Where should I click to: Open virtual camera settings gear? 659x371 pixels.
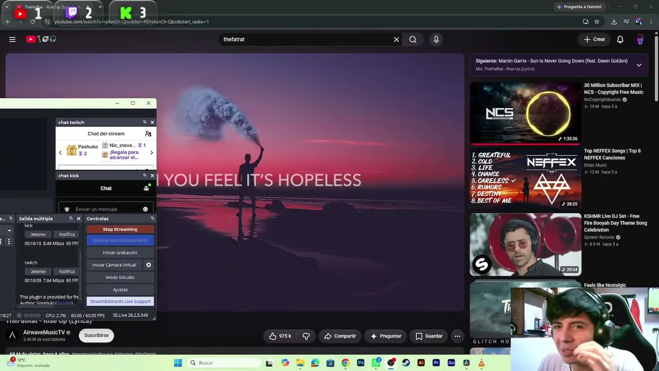point(148,265)
